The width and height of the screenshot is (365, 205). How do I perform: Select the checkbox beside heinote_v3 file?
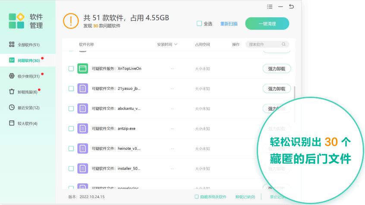pyautogui.click(x=71, y=148)
